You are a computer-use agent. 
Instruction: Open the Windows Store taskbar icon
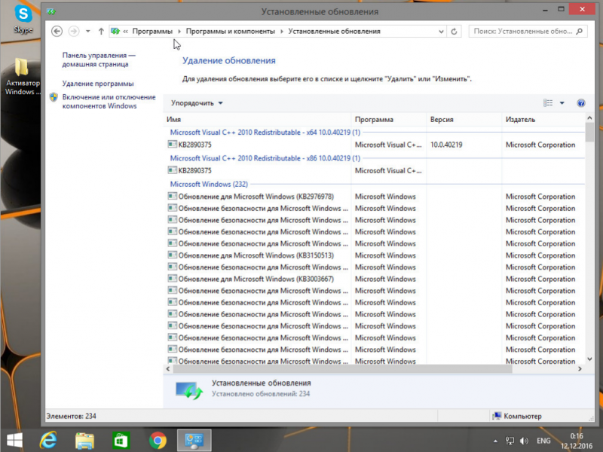[121, 441]
